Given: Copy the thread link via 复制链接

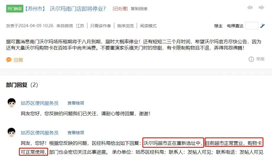Looking at the screenshot, I should pos(139,9).
